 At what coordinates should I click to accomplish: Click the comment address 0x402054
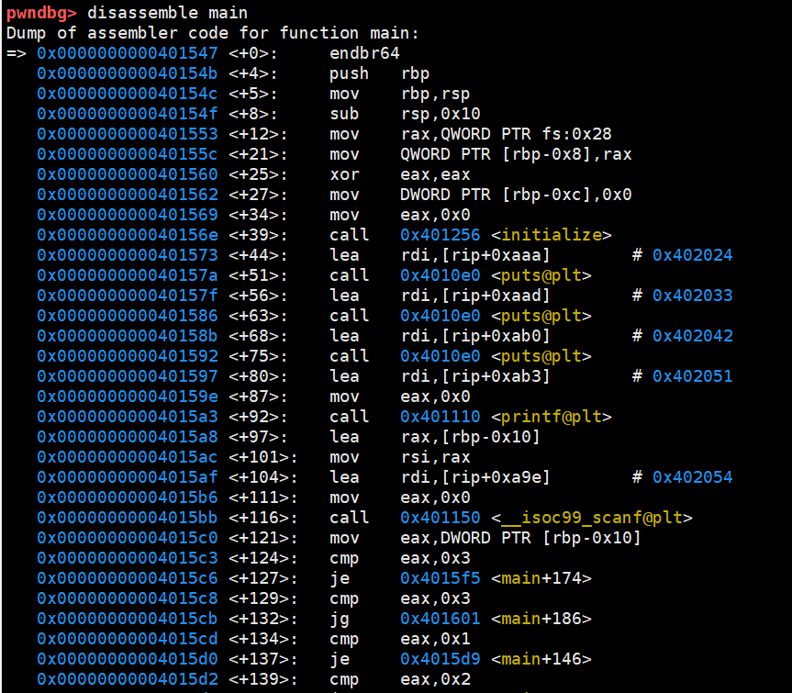693,477
